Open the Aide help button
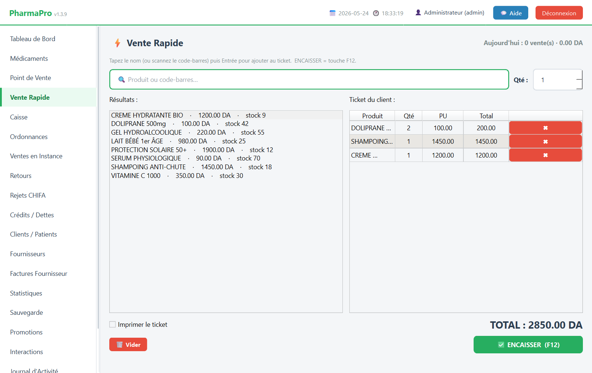The width and height of the screenshot is (592, 373). pyautogui.click(x=510, y=13)
